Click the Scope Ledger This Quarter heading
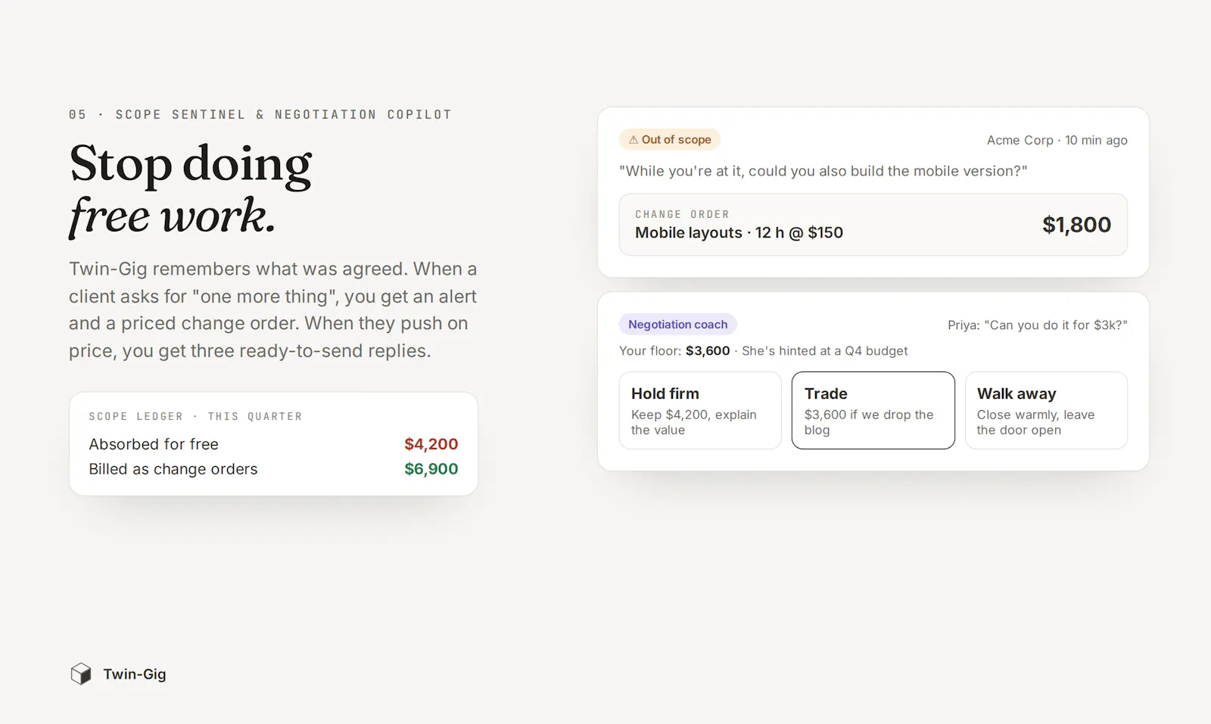1211x724 pixels. 195,417
